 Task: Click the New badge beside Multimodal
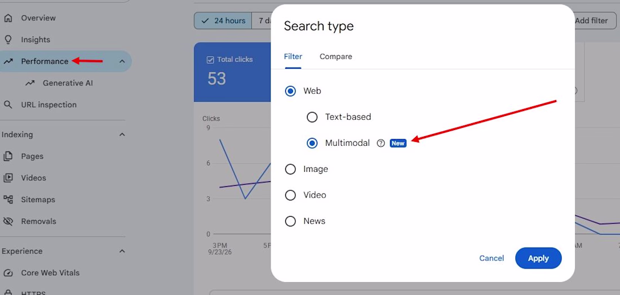[398, 144]
